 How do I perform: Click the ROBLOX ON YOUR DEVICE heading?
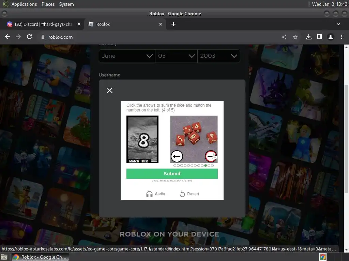(x=169, y=234)
